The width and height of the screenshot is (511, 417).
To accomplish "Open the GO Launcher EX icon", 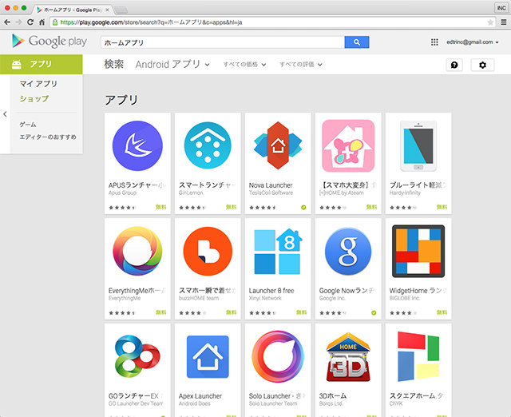I will (x=137, y=356).
